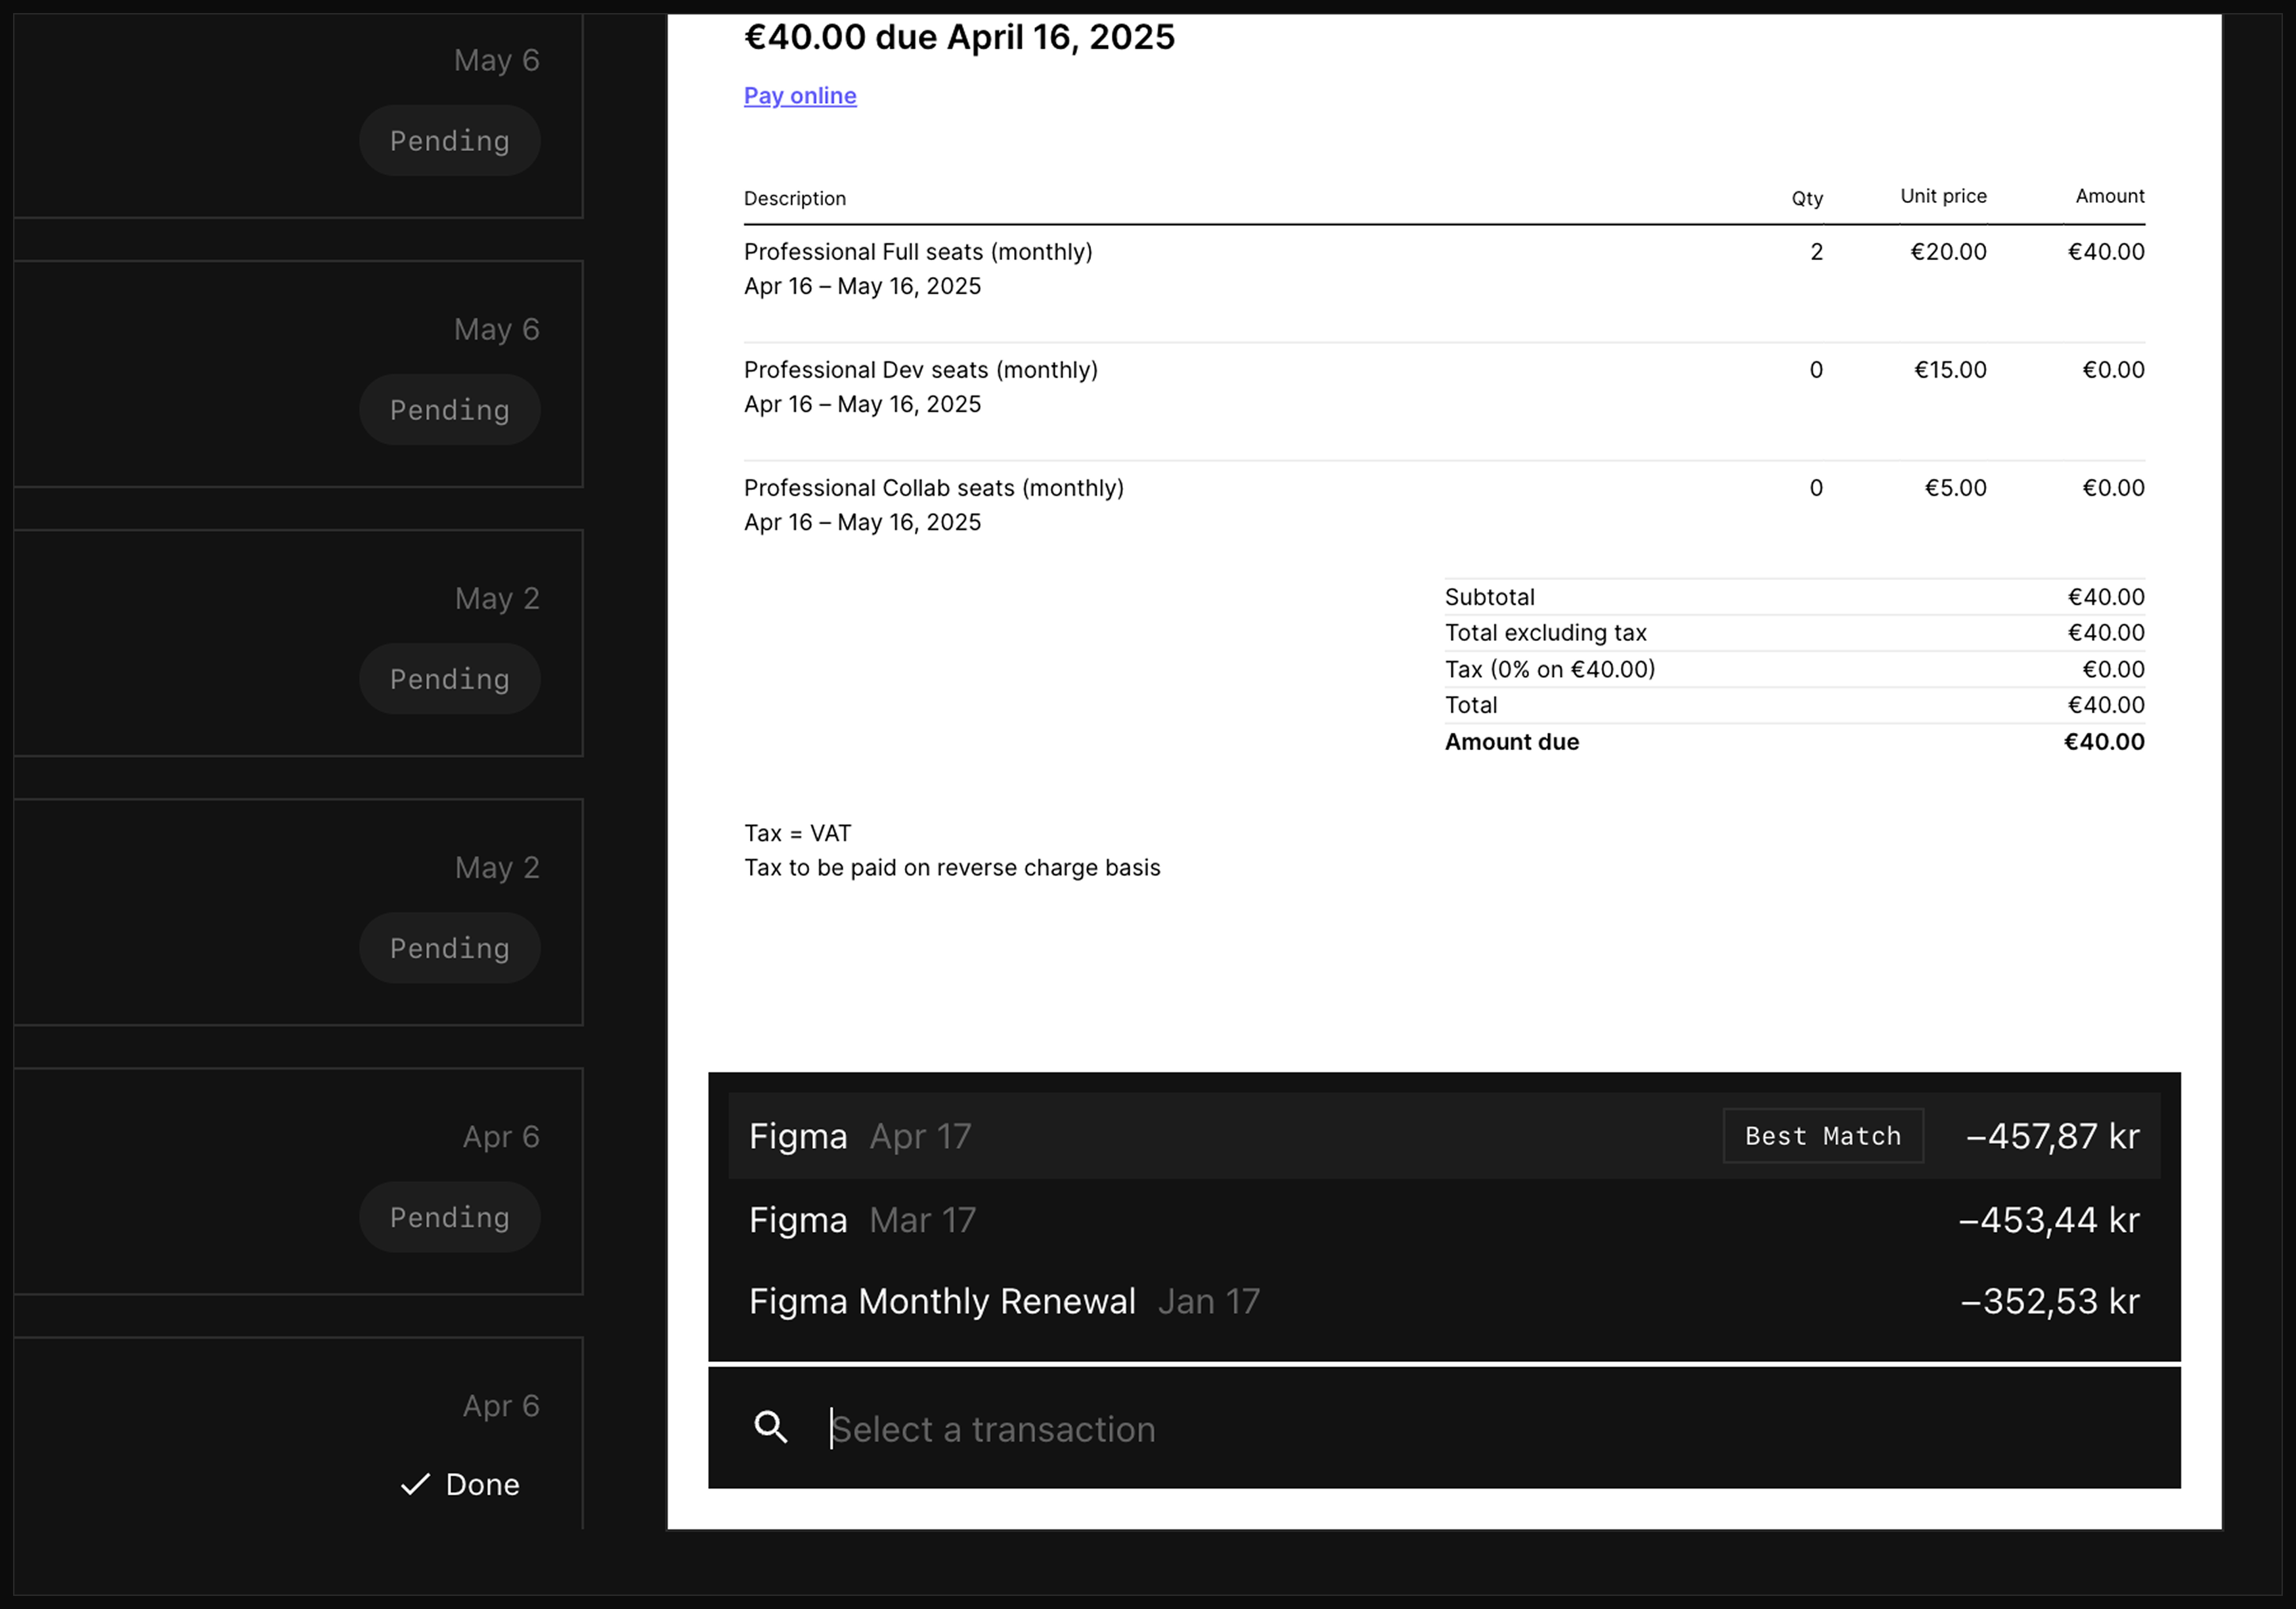
Task: Click the Pending badge on second May 6 item
Action: 450,410
